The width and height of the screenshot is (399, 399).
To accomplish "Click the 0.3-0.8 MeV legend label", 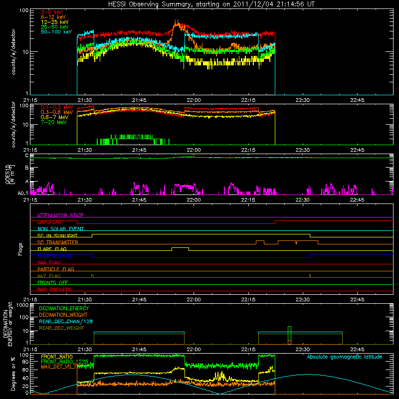I will (57, 112).
